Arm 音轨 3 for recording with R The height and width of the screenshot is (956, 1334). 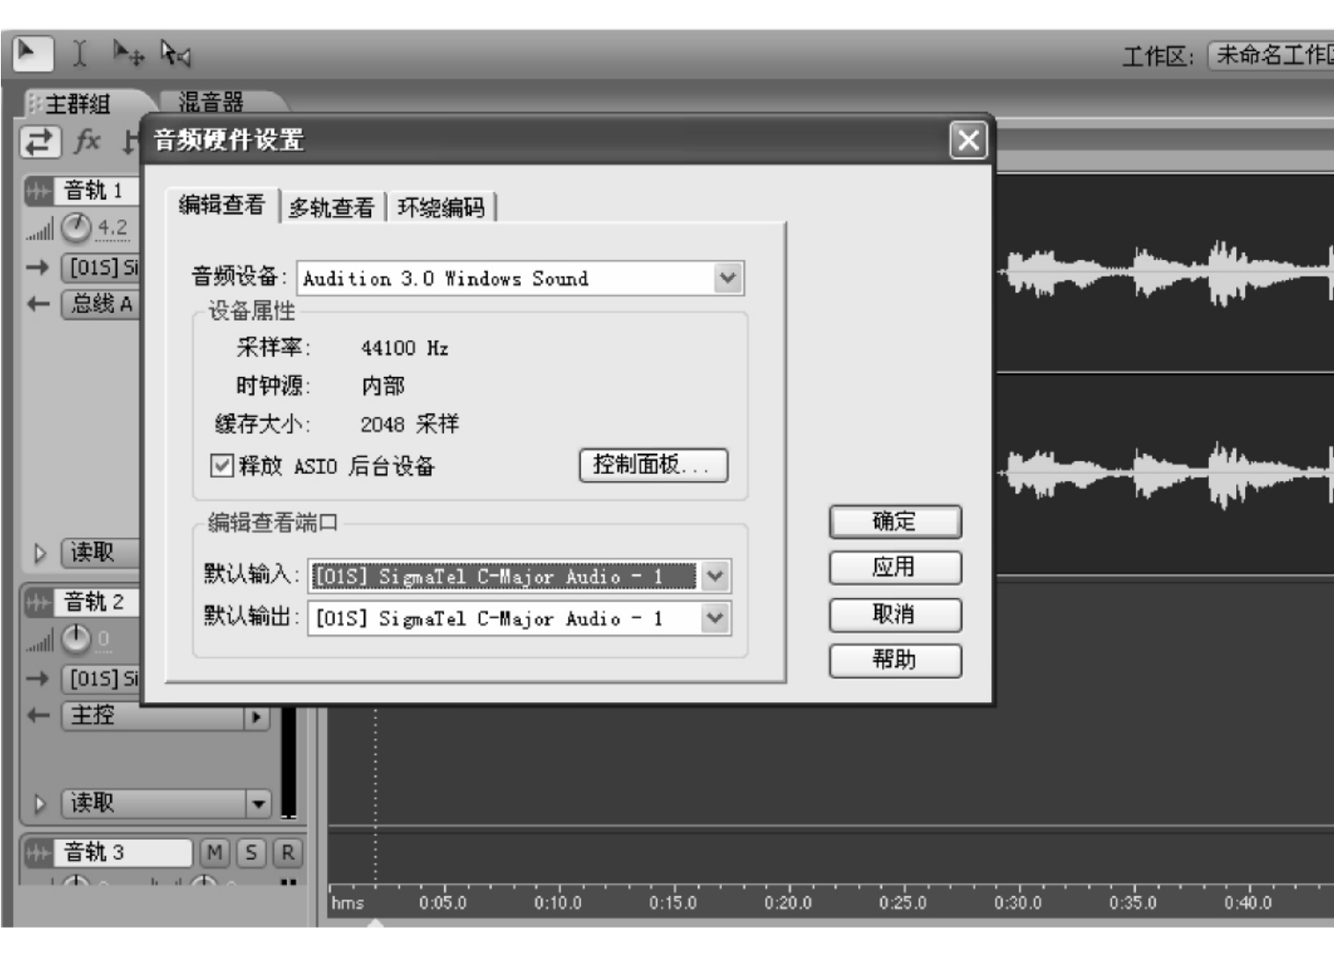pyautogui.click(x=287, y=852)
